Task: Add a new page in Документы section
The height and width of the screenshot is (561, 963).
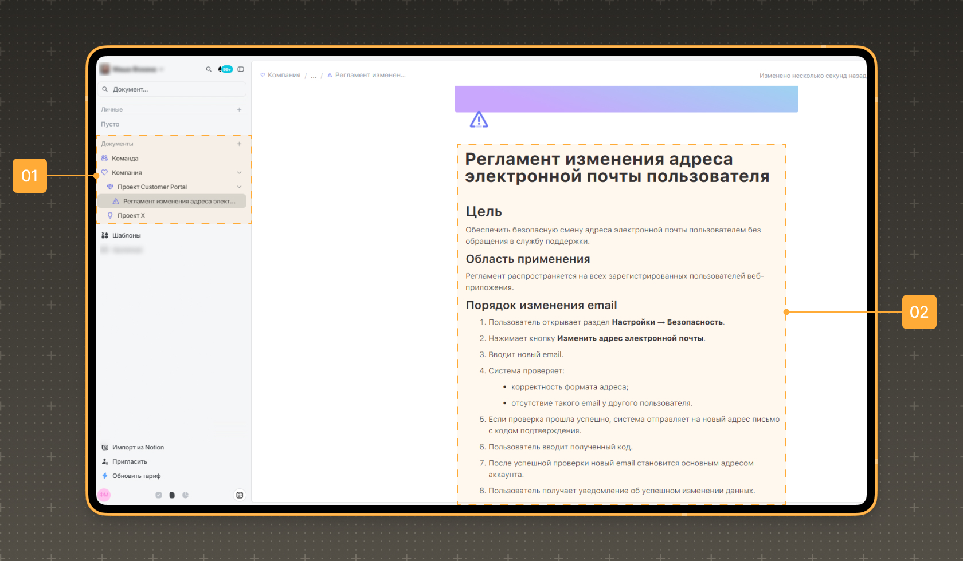Action: tap(239, 144)
